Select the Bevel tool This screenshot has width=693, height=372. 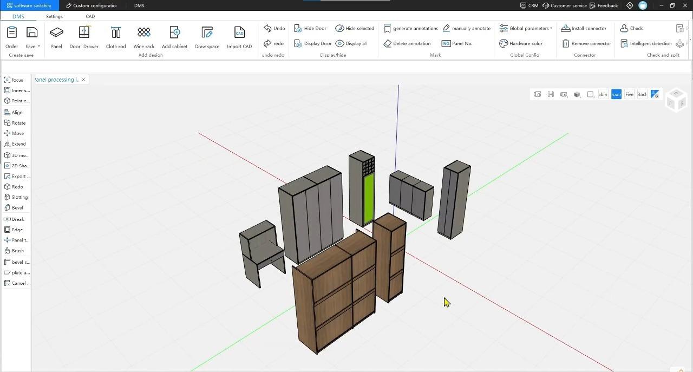point(14,207)
